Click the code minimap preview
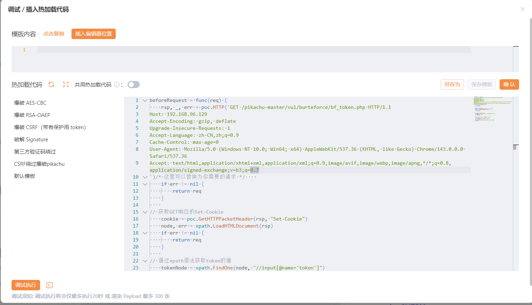The width and height of the screenshot is (532, 305). (492, 109)
